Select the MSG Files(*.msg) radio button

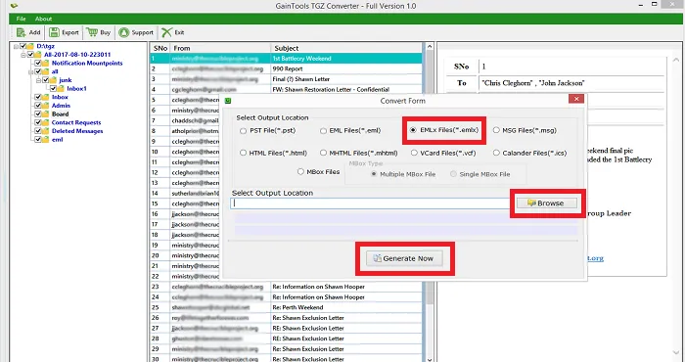[x=496, y=130]
